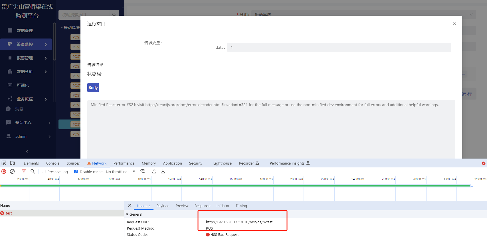Click the 12000 ms timeline marker
Screen dimensions: 487x237
pyautogui.click(x=175, y=179)
